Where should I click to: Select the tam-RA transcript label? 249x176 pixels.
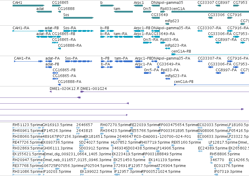click(121, 34)
